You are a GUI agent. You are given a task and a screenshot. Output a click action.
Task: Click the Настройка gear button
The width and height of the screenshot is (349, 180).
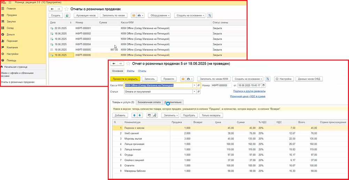coord(284,79)
